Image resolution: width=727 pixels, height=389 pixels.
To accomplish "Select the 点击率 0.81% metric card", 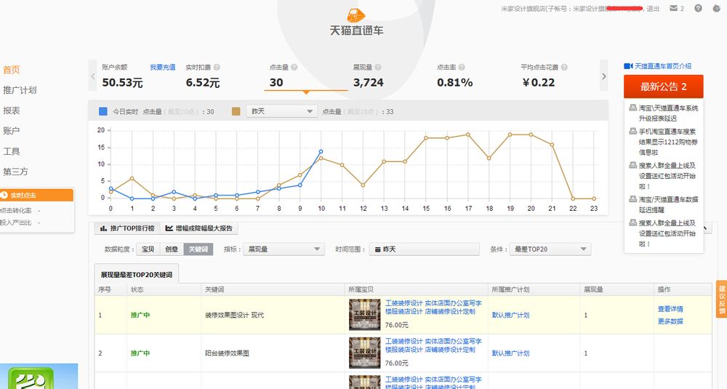I will coord(473,76).
